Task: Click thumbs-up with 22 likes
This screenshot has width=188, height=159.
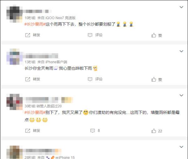Action: click(154, 131)
